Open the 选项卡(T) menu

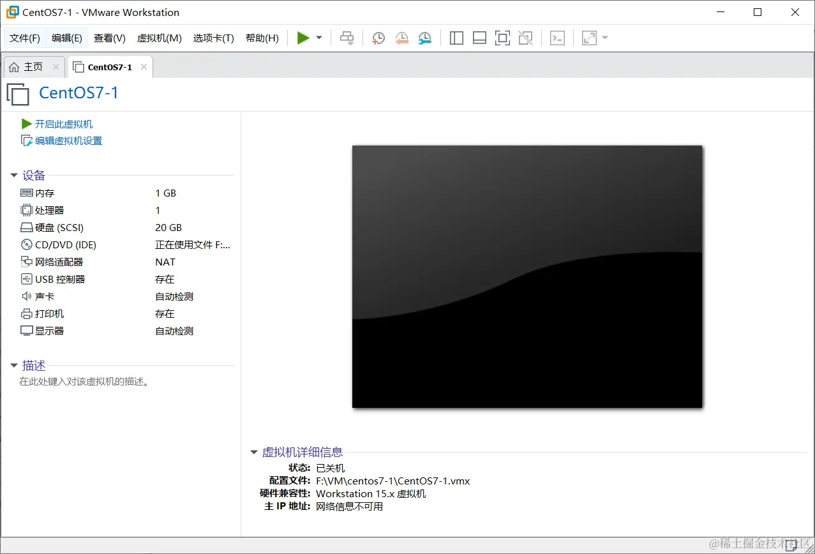214,38
